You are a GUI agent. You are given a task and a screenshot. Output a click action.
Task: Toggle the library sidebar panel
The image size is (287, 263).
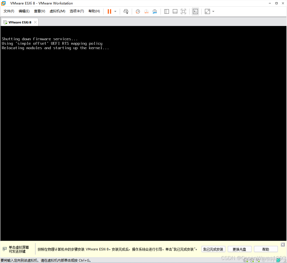pos(167,11)
